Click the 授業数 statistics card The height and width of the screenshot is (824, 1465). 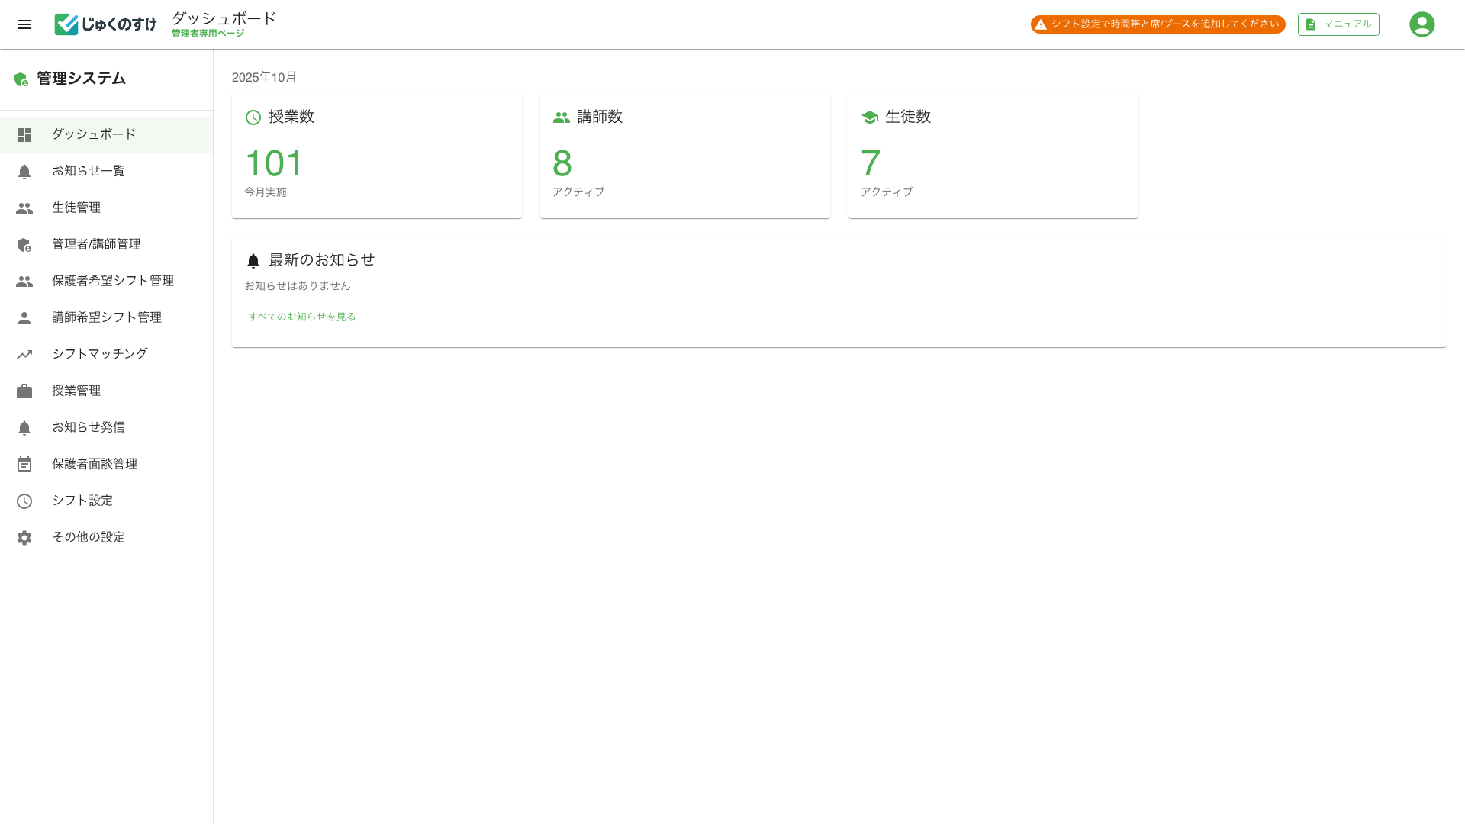coord(377,156)
